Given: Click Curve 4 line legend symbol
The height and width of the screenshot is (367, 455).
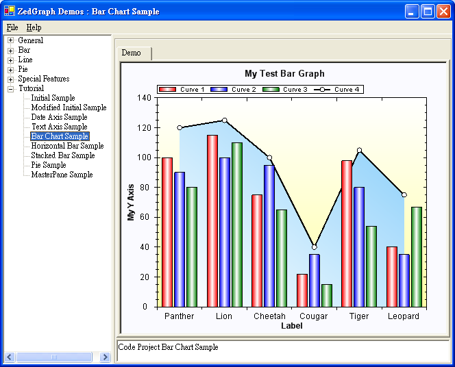Looking at the screenshot, I should tap(322, 90).
